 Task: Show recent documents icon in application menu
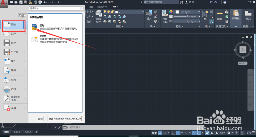pos(20,16)
